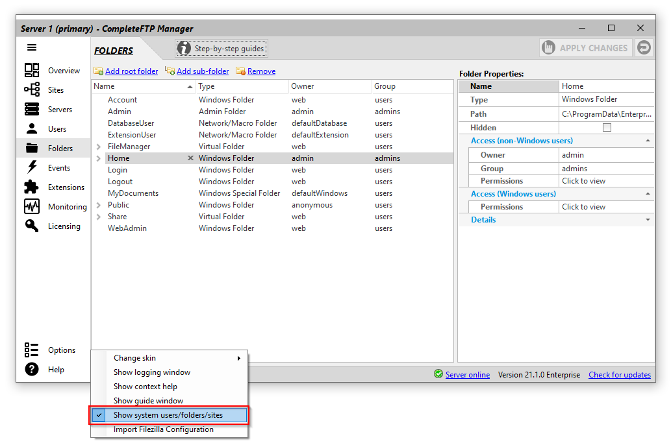Viewport: 671px width, 443px height.
Task: Expand the Public folder node
Action: 99,205
